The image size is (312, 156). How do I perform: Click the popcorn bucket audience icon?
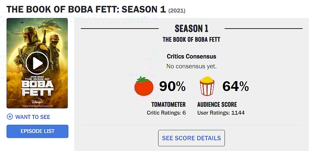[207, 86]
